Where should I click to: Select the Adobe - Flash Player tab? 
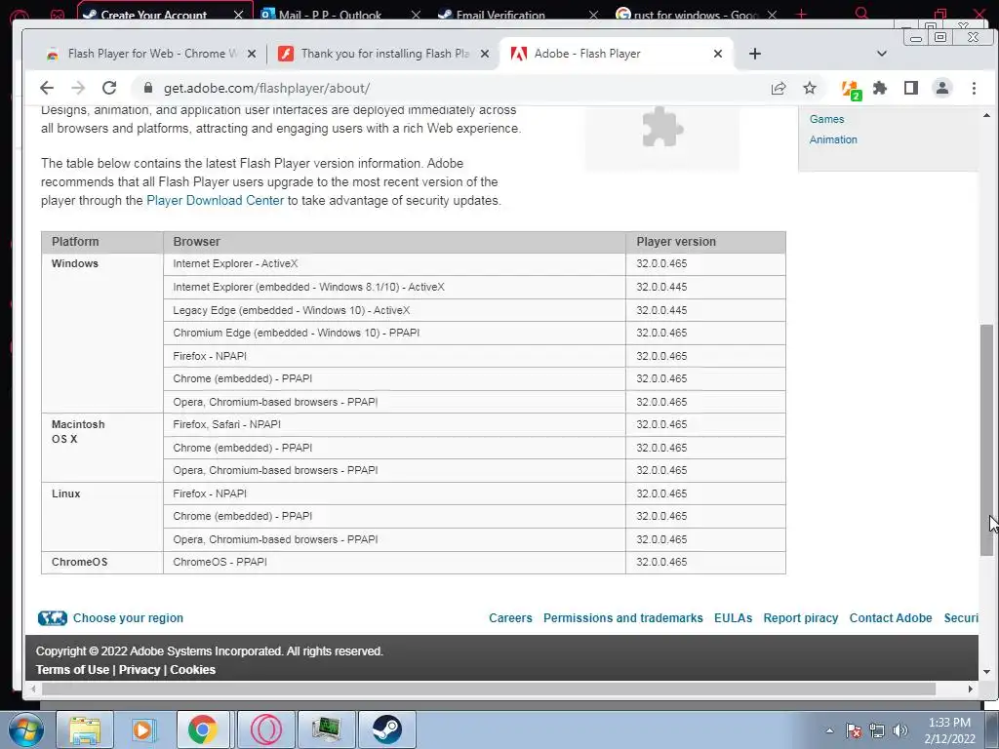(617, 54)
